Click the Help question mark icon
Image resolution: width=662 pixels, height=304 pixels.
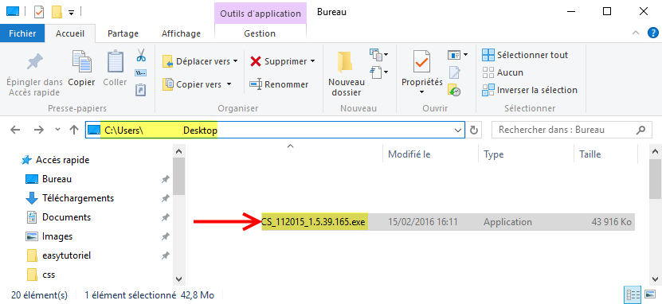[652, 33]
